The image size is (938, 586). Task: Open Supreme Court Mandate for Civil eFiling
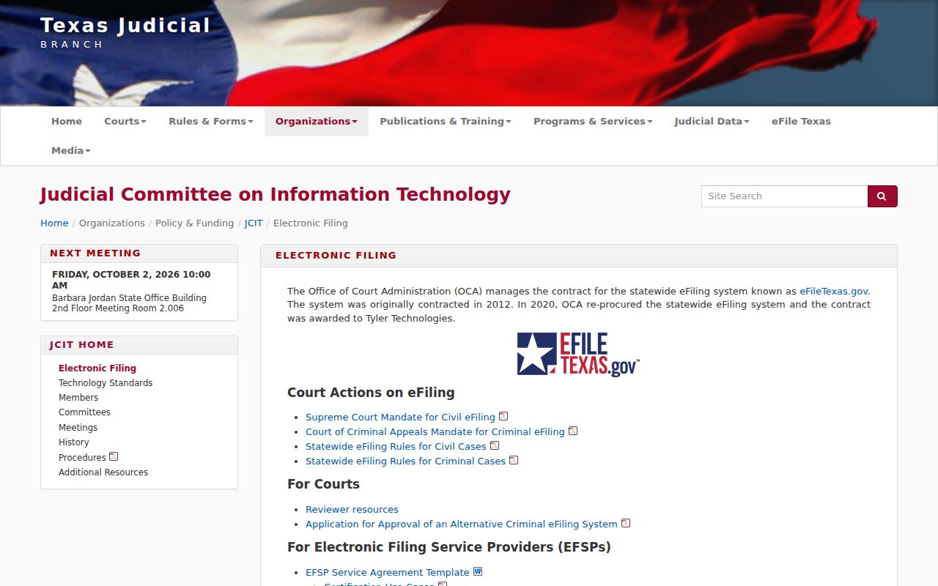coord(400,417)
